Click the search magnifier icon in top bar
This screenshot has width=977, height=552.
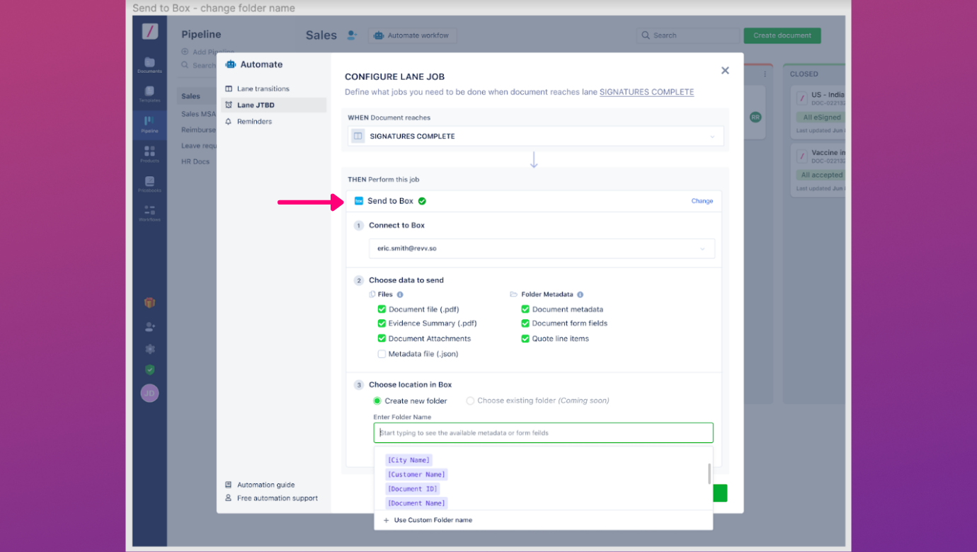(645, 35)
